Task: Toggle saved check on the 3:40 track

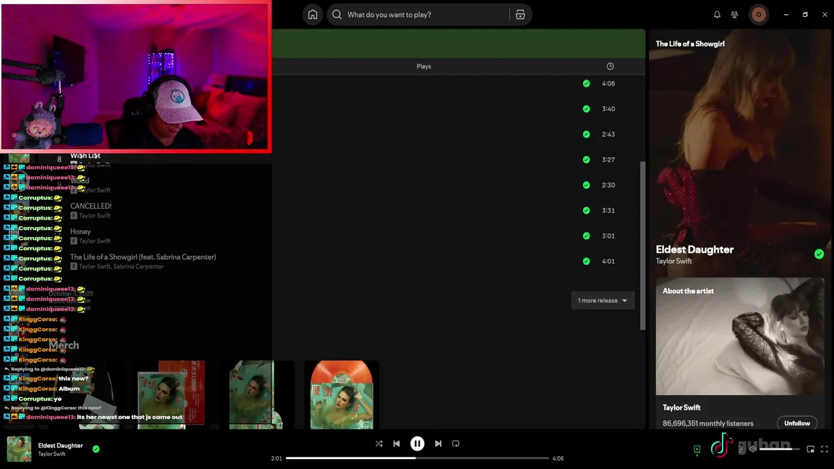Action: click(586, 109)
